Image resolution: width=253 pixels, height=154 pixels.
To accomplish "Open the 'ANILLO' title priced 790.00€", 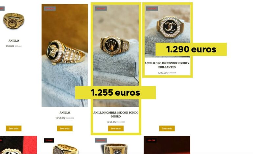I will (14, 41).
